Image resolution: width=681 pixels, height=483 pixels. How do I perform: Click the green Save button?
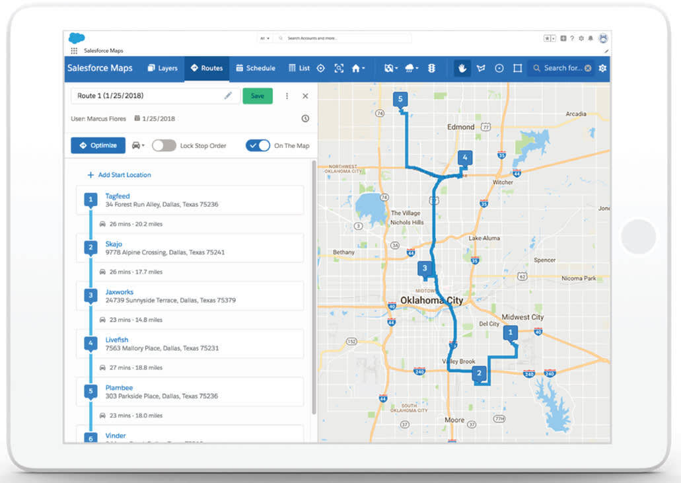pos(258,95)
